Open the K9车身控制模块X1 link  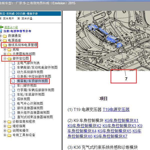(x=121, y=120)
